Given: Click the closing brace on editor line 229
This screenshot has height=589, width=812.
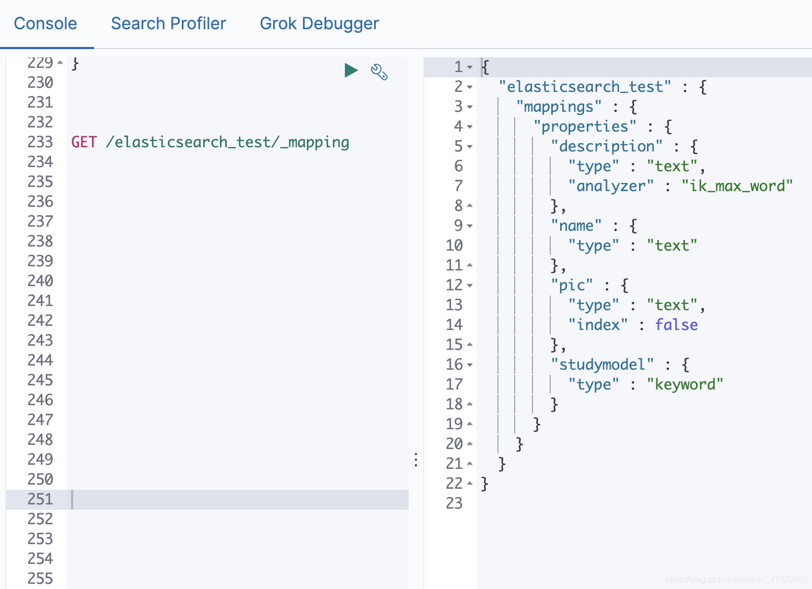Looking at the screenshot, I should [x=75, y=64].
